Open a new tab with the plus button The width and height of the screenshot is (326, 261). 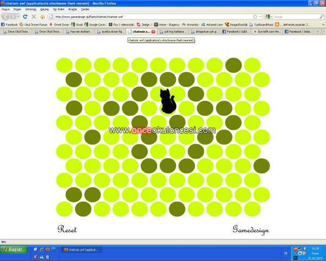tap(317, 32)
